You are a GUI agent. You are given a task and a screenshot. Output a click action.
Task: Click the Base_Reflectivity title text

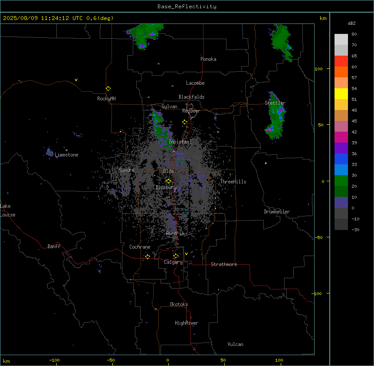[187, 7]
